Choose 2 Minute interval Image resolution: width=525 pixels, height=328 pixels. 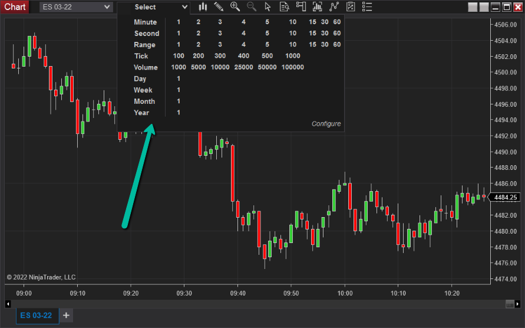[x=198, y=22]
